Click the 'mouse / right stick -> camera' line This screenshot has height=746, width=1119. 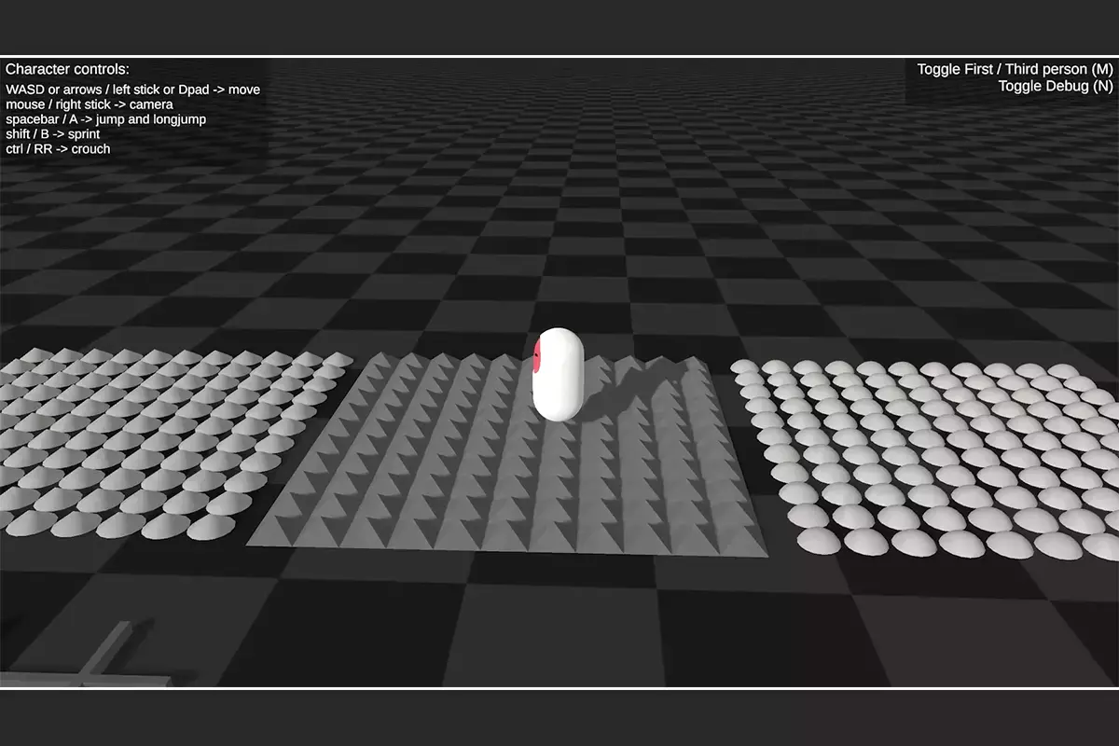[x=90, y=104]
